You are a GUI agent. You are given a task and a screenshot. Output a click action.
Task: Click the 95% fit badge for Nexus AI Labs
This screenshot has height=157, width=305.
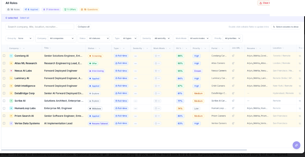[180, 71]
